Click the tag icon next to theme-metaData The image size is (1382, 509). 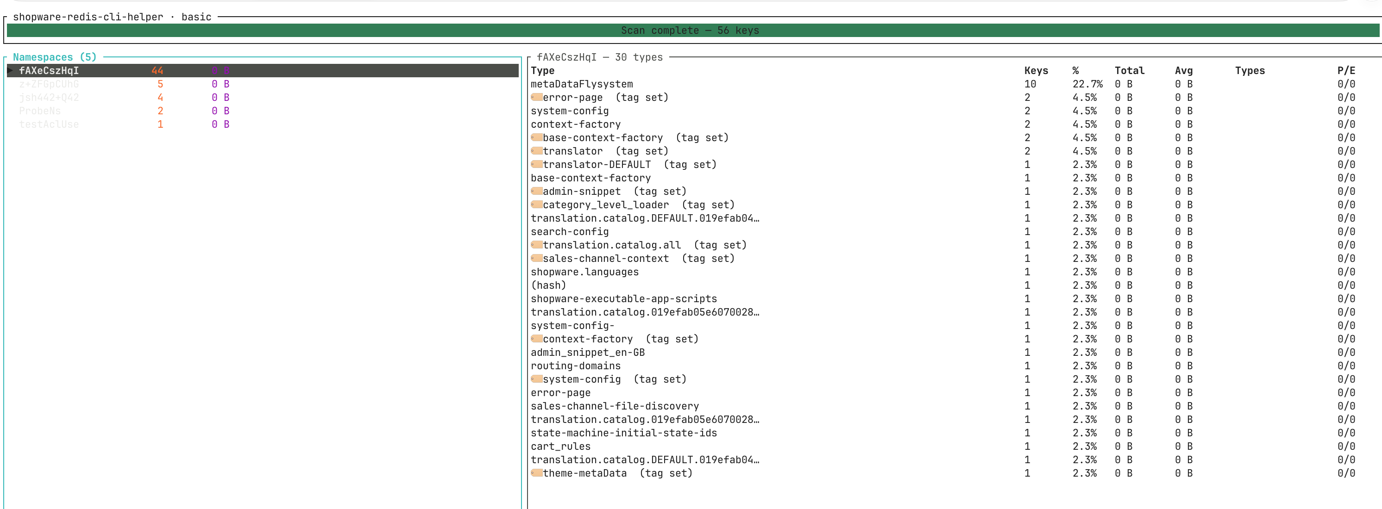click(x=536, y=472)
